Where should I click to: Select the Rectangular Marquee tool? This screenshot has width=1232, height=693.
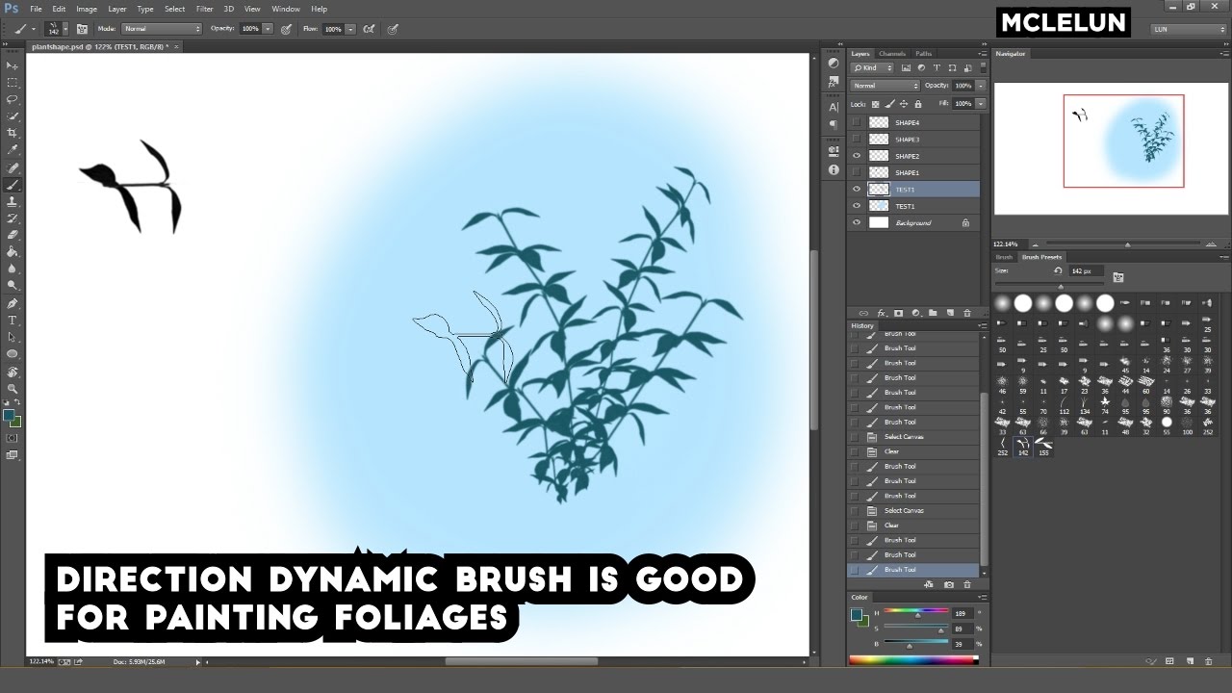(x=13, y=83)
